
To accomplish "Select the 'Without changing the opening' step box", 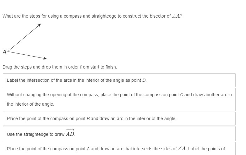I will 119,99.
